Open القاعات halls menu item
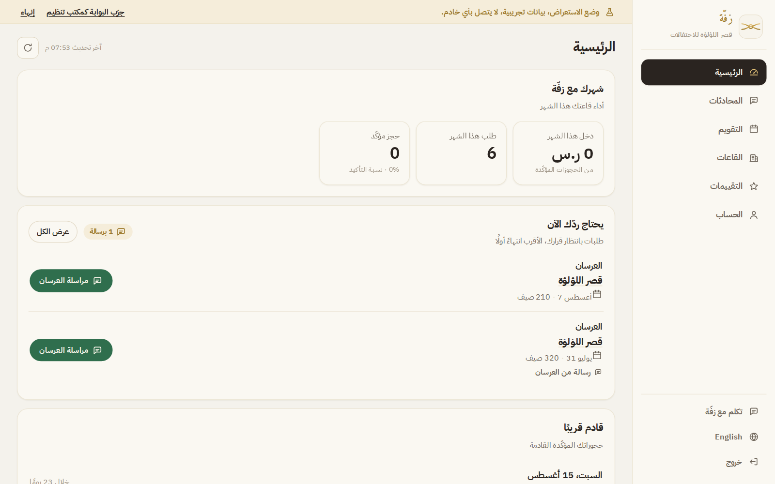The width and height of the screenshot is (775, 484). click(x=703, y=158)
